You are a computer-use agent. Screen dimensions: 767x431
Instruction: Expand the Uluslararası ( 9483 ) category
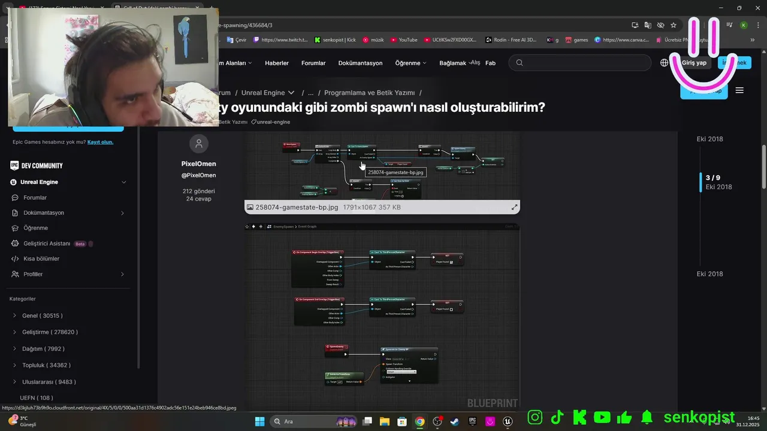click(x=14, y=382)
